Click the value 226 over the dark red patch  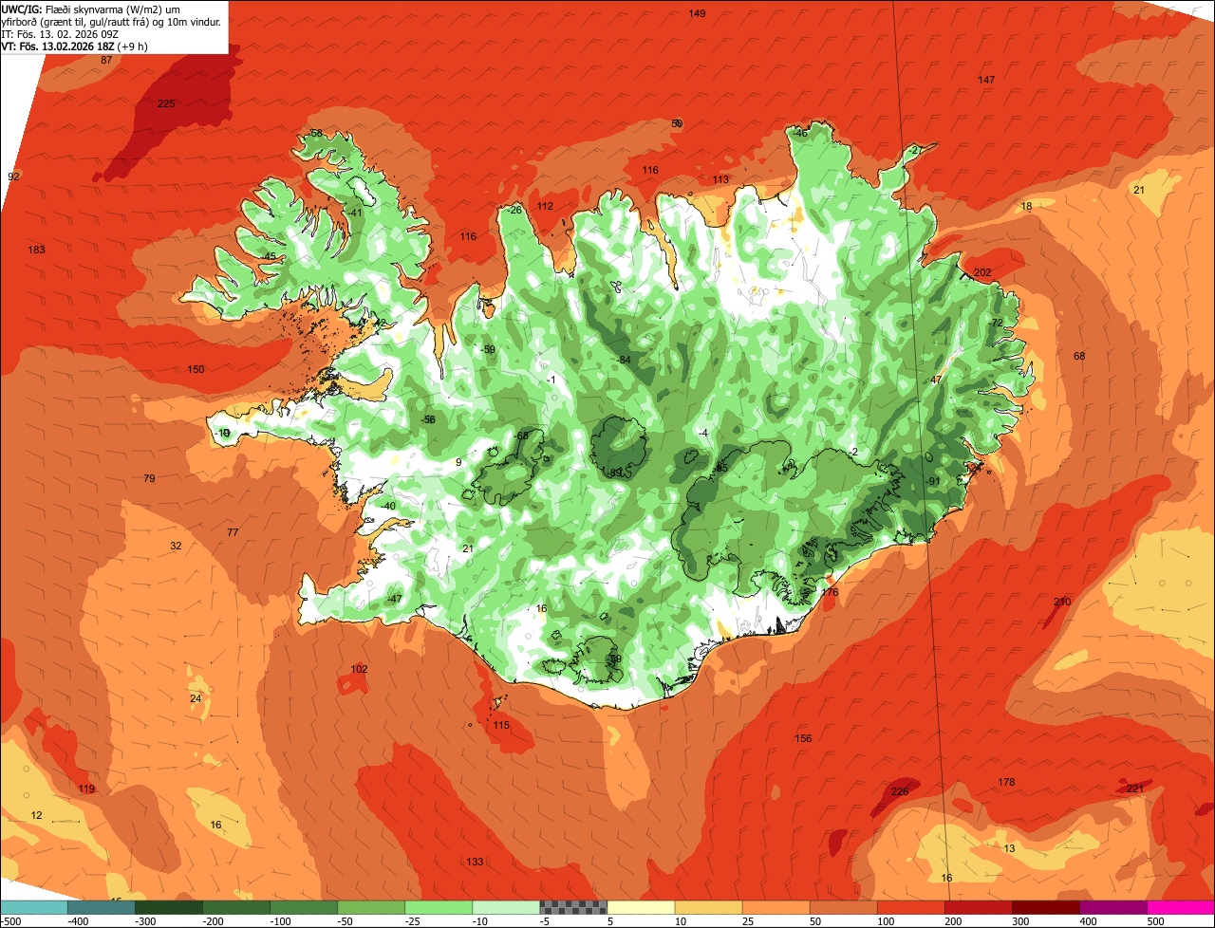(x=900, y=791)
